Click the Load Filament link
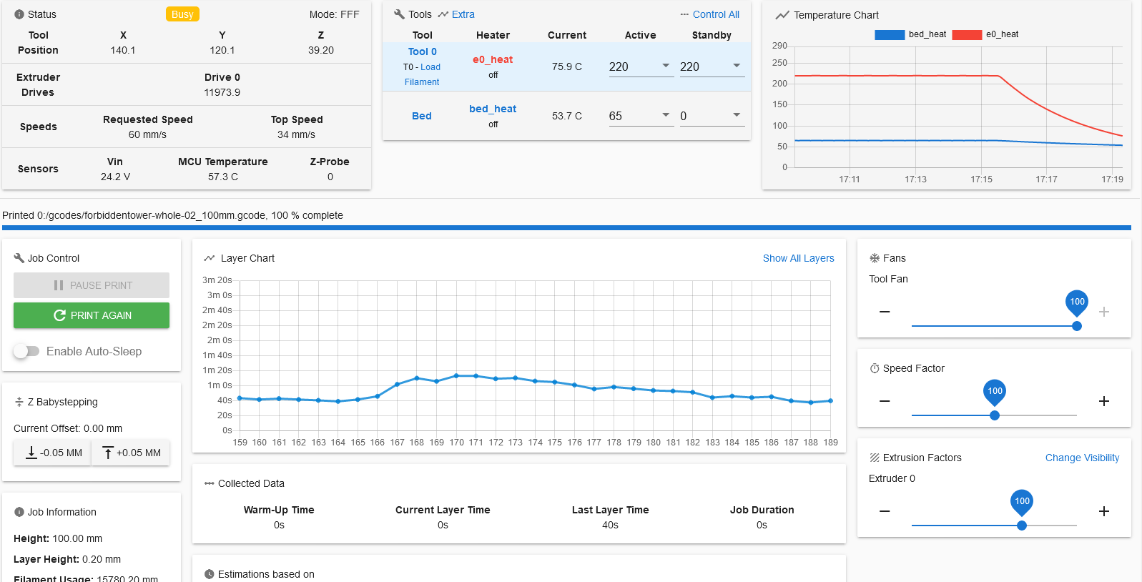The image size is (1142, 582). point(423,74)
